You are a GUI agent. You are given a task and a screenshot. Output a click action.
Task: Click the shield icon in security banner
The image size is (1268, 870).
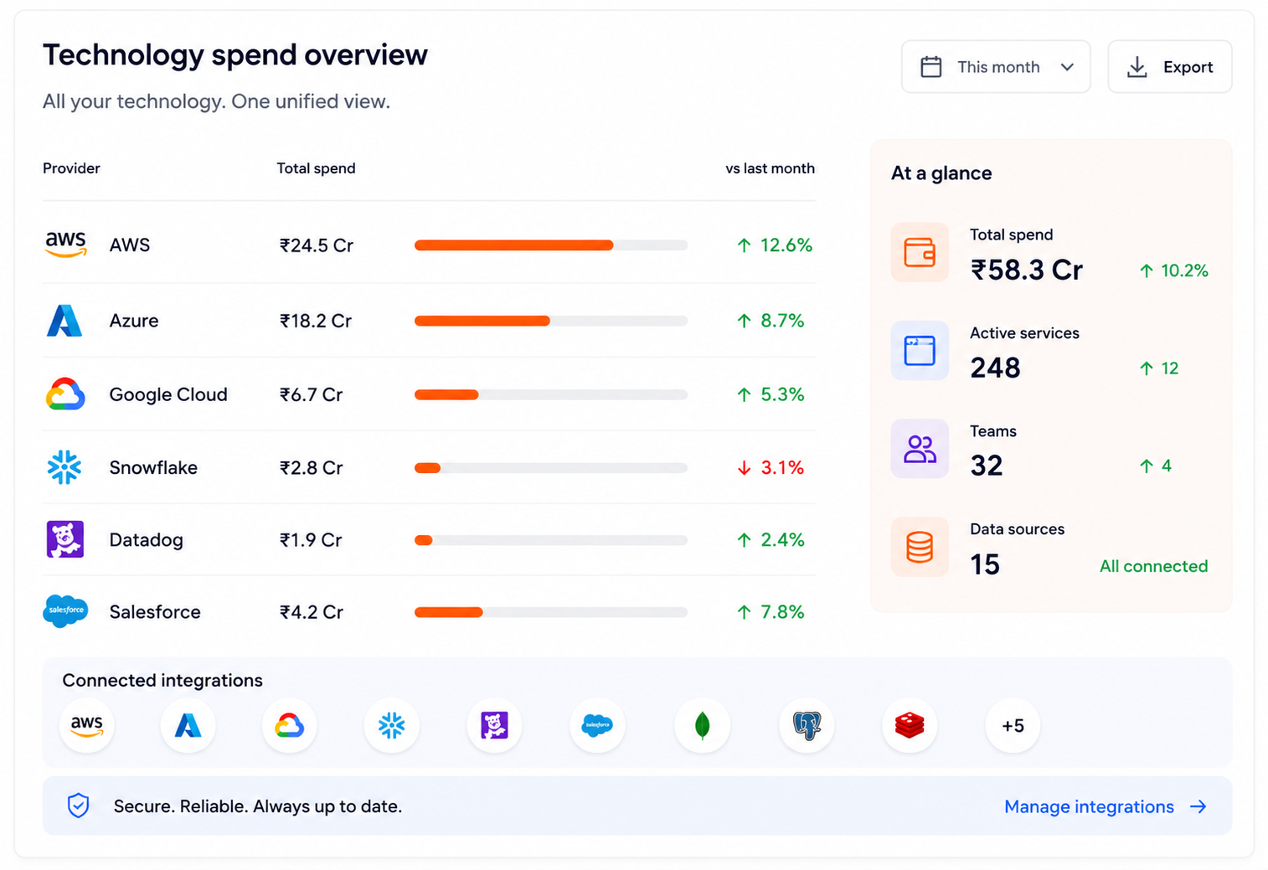(x=78, y=806)
